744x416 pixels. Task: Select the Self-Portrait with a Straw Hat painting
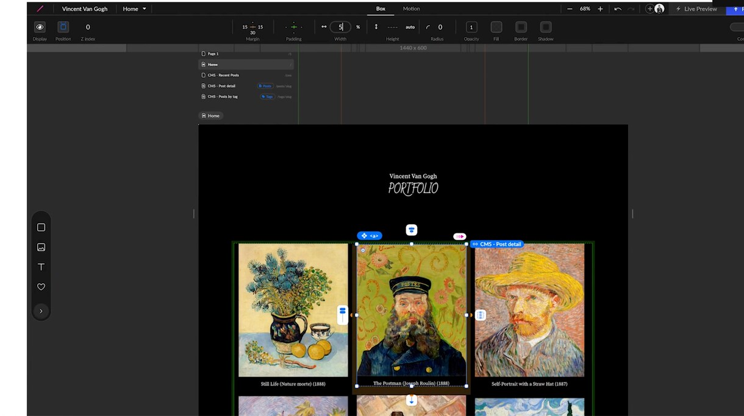tap(529, 310)
